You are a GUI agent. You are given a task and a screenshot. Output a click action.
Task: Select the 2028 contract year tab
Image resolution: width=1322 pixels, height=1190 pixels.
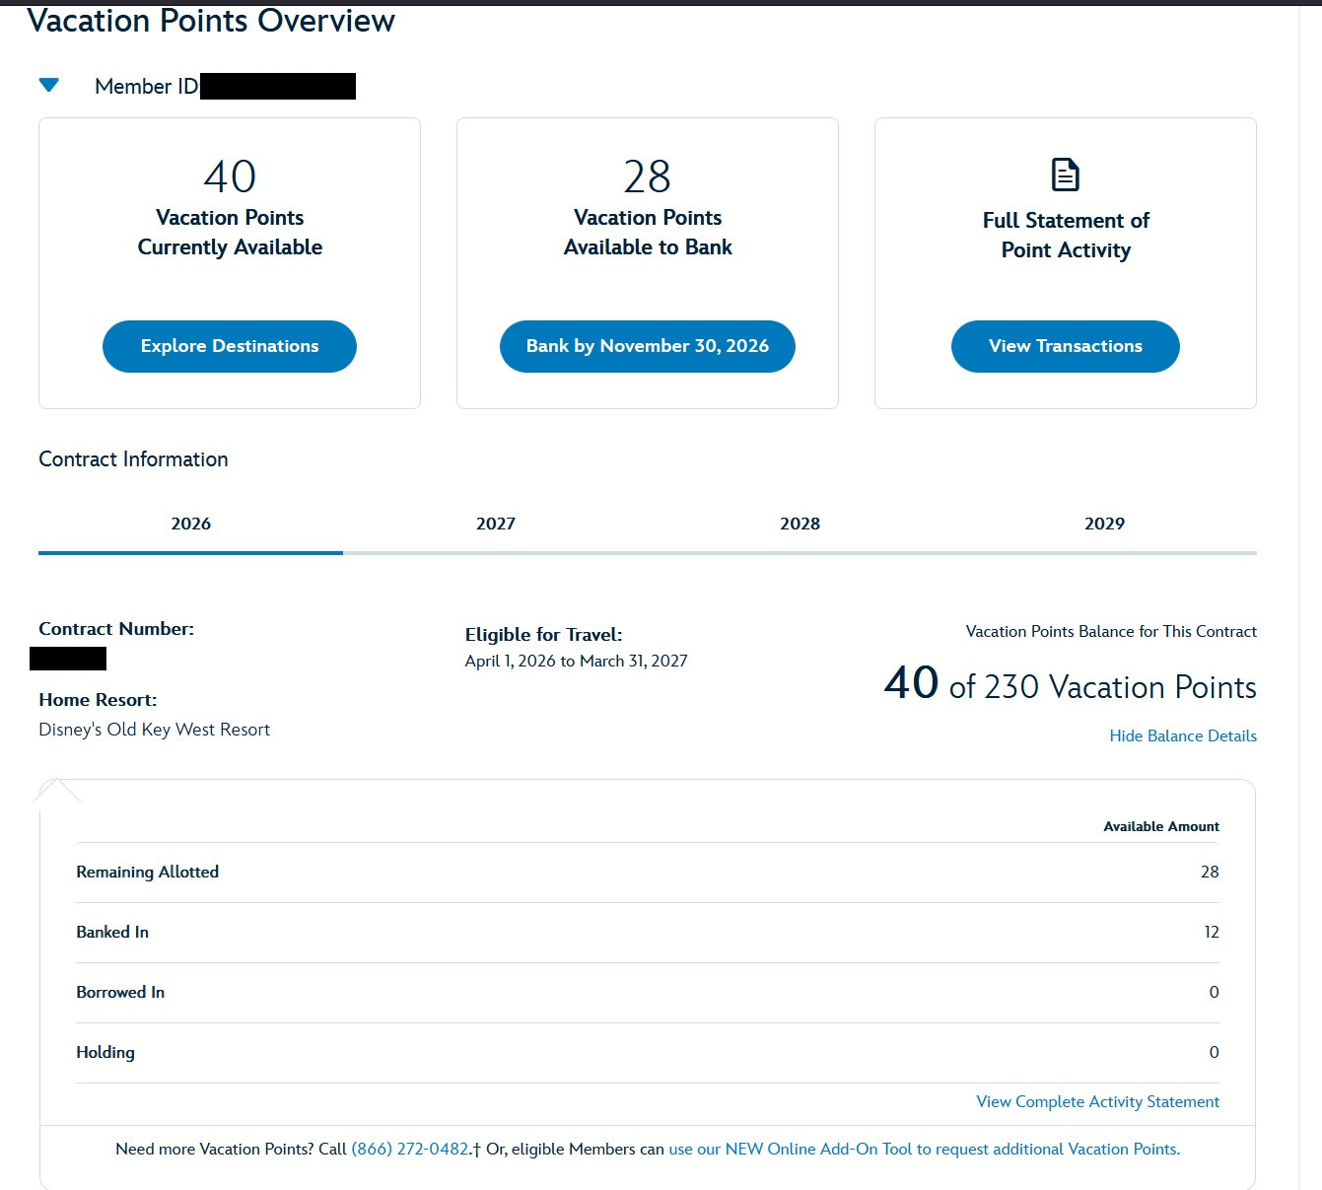point(800,524)
